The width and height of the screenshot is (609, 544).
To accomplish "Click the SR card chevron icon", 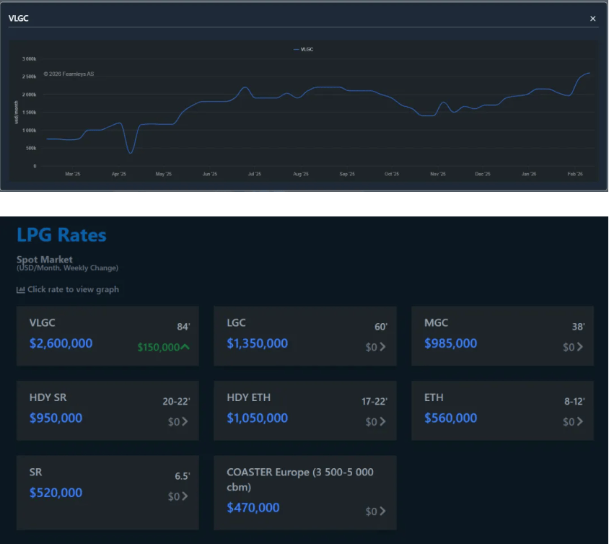I will click(185, 496).
